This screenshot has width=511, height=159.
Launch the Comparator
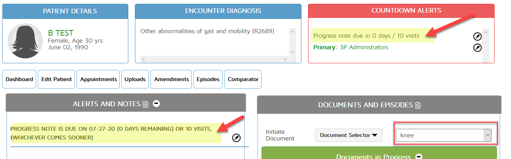coord(243,79)
